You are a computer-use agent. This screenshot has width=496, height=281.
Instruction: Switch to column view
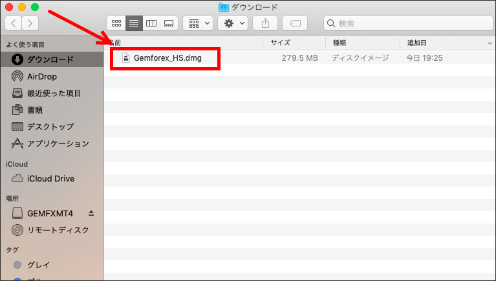click(151, 23)
